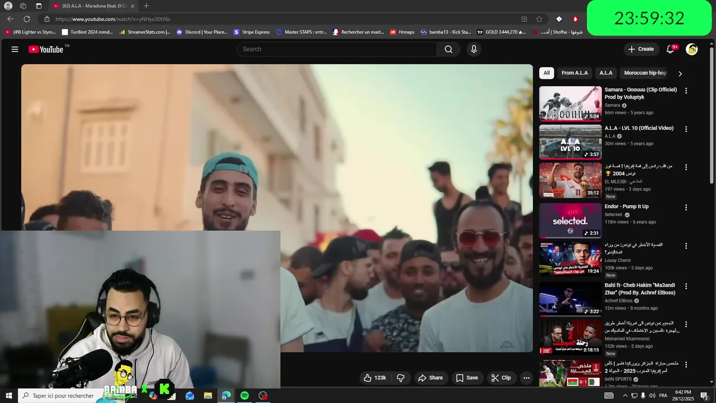The height and width of the screenshot is (403, 716).
Task: Open File Explorer from the taskbar
Action: 208,396
